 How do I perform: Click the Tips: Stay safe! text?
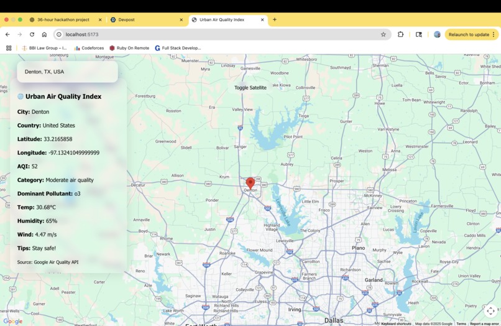pyautogui.click(x=37, y=248)
